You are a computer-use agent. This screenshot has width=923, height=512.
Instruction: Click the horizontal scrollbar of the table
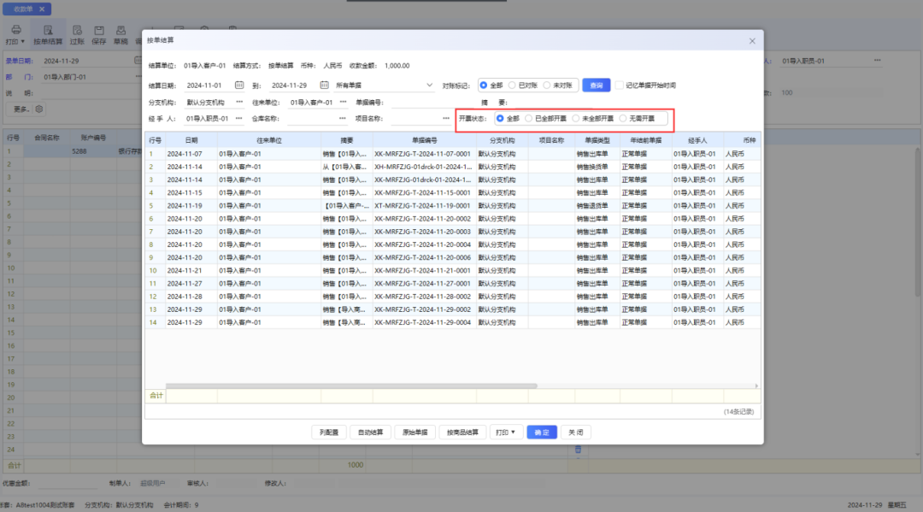coord(351,386)
